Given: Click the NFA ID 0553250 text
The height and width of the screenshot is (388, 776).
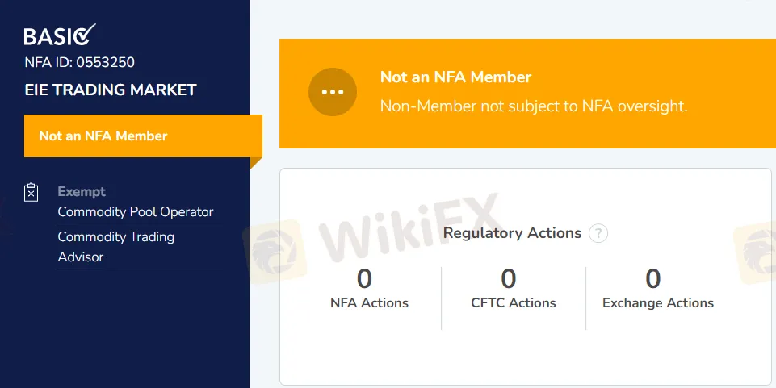Looking at the screenshot, I should point(80,62).
